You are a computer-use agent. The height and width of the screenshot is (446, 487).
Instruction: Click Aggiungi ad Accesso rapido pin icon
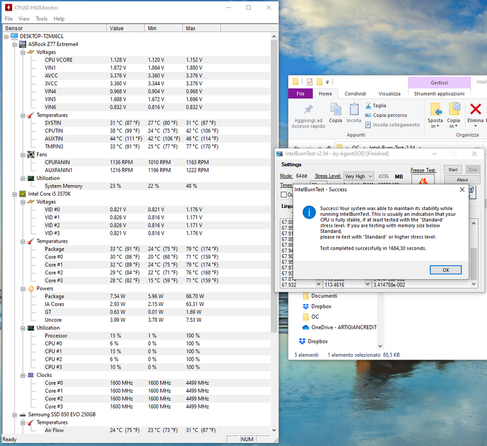(308, 109)
